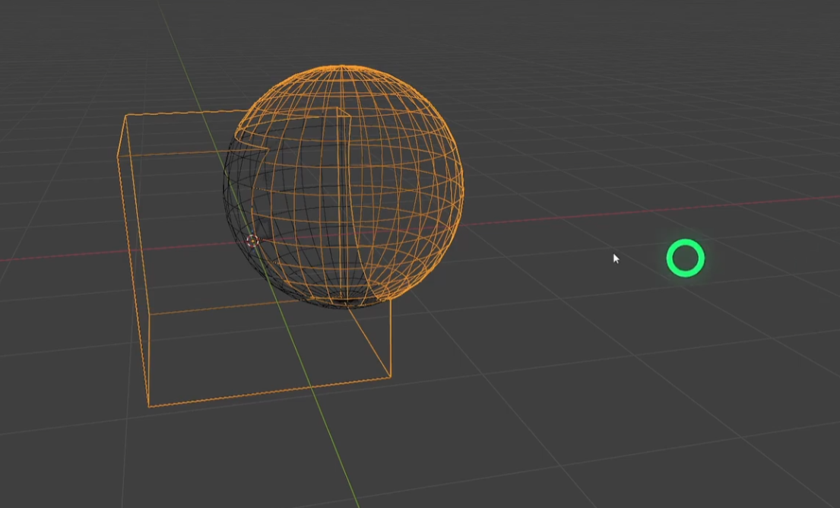Select the orange wireframe sphere at its center
The height and width of the screenshot is (508, 840).
click(344, 186)
